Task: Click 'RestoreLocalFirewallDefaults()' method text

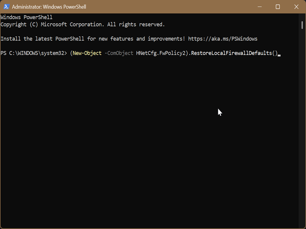Action: coord(234,53)
